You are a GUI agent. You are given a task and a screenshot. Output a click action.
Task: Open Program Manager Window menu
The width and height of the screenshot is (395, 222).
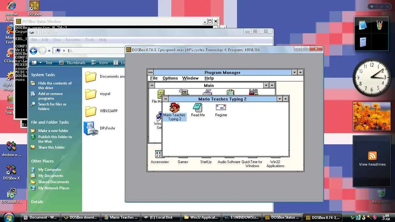coord(190,78)
